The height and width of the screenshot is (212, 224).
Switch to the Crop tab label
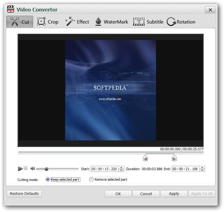click(x=53, y=22)
